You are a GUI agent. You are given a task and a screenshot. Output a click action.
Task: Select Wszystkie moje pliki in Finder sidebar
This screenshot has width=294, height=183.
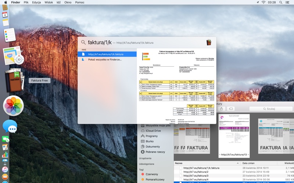click(155, 126)
